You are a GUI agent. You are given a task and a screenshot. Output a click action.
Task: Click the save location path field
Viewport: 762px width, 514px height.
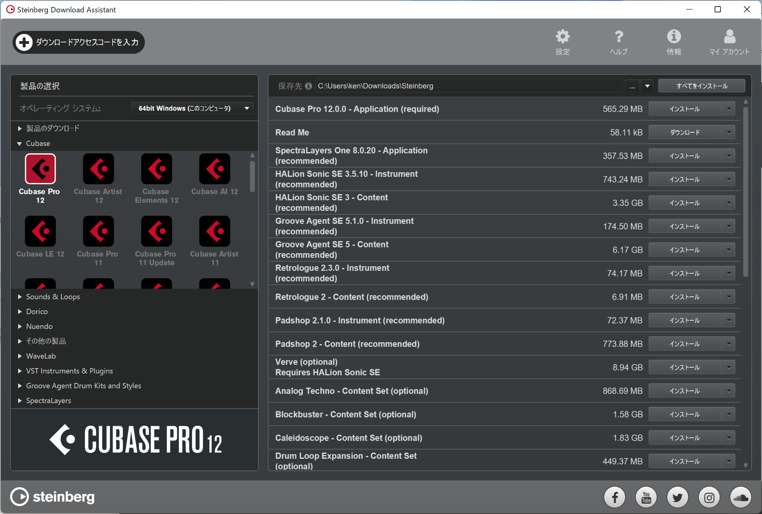[x=470, y=86]
